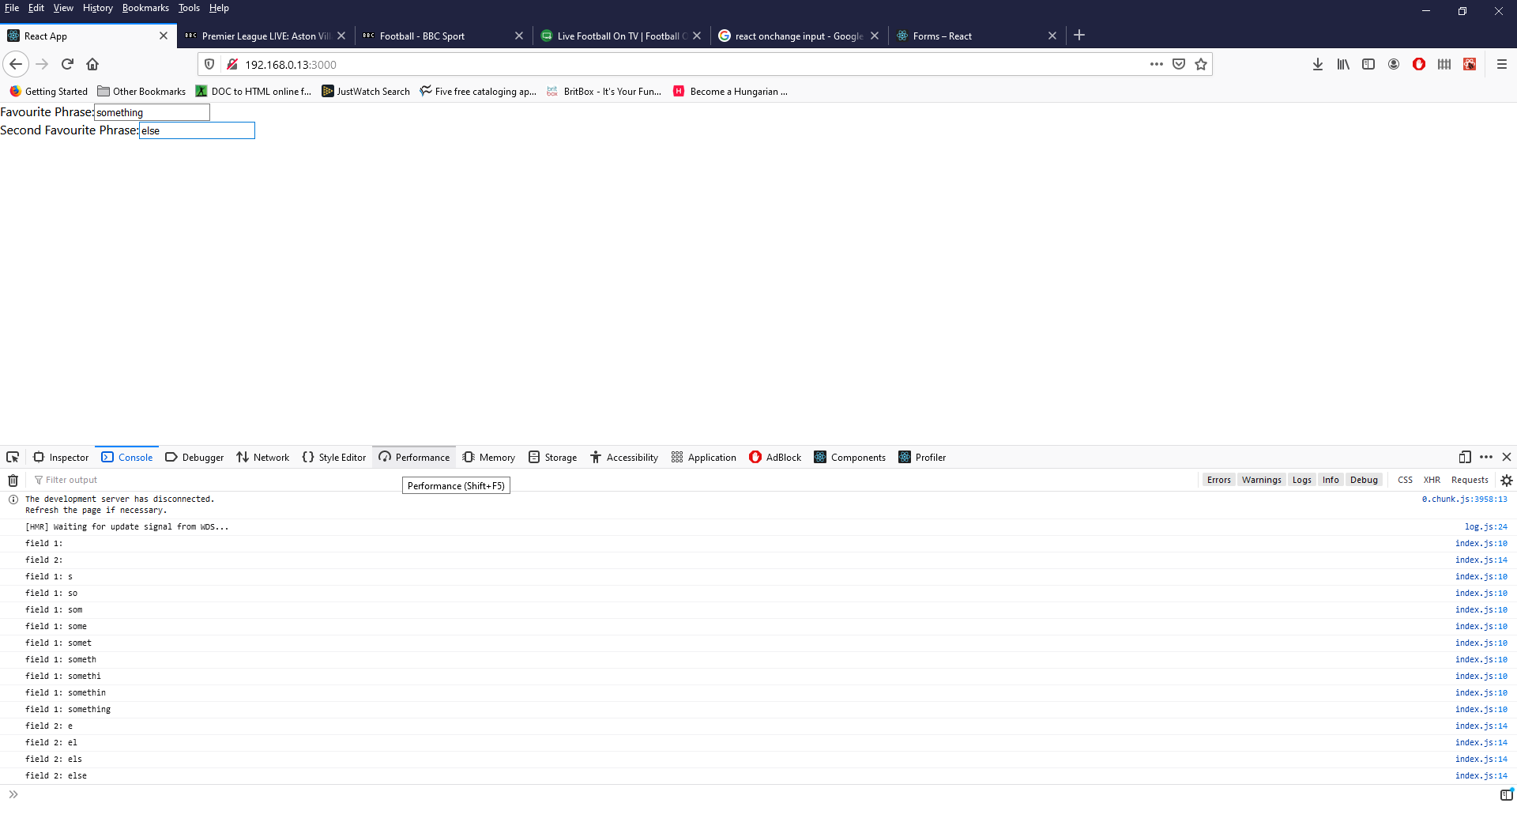1517x822 pixels.
Task: Toggle Debug filter in console
Action: 1364,480
